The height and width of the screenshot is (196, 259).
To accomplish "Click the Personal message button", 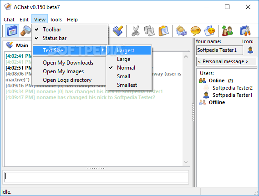I will click(227, 61).
